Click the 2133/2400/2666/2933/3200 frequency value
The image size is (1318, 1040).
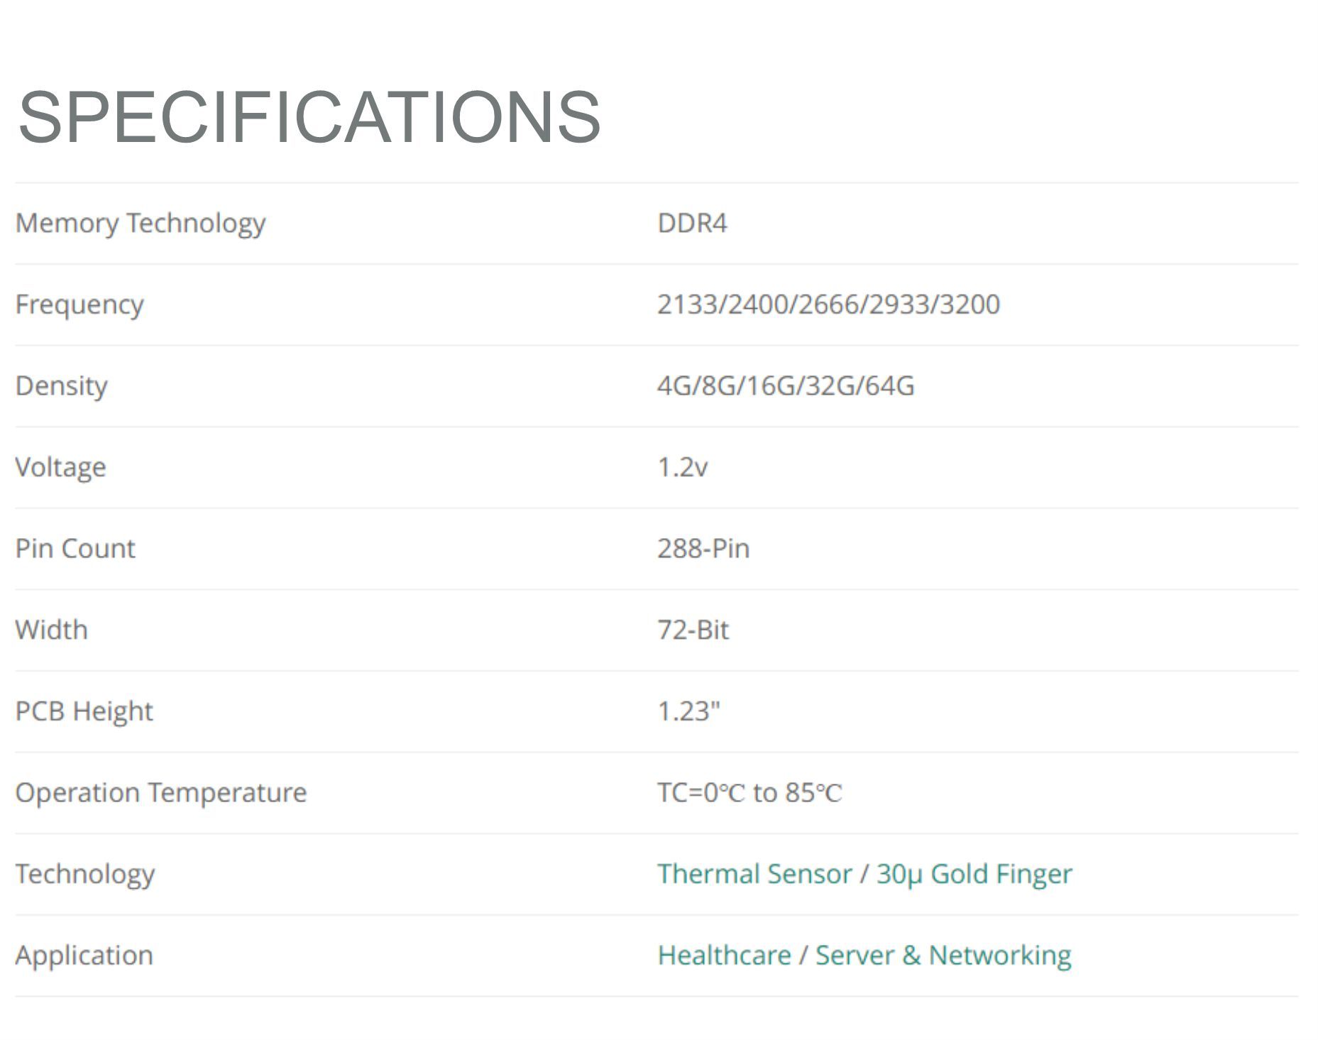(x=828, y=305)
